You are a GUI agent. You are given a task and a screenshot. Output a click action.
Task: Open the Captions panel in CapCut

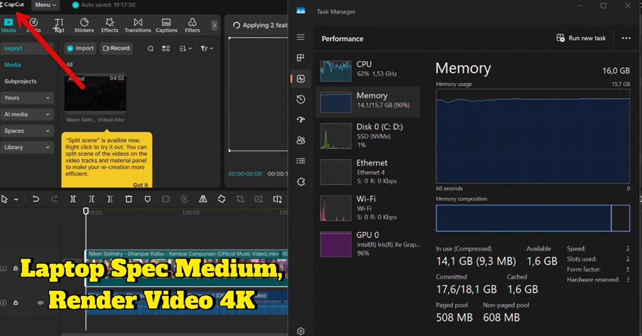167,25
